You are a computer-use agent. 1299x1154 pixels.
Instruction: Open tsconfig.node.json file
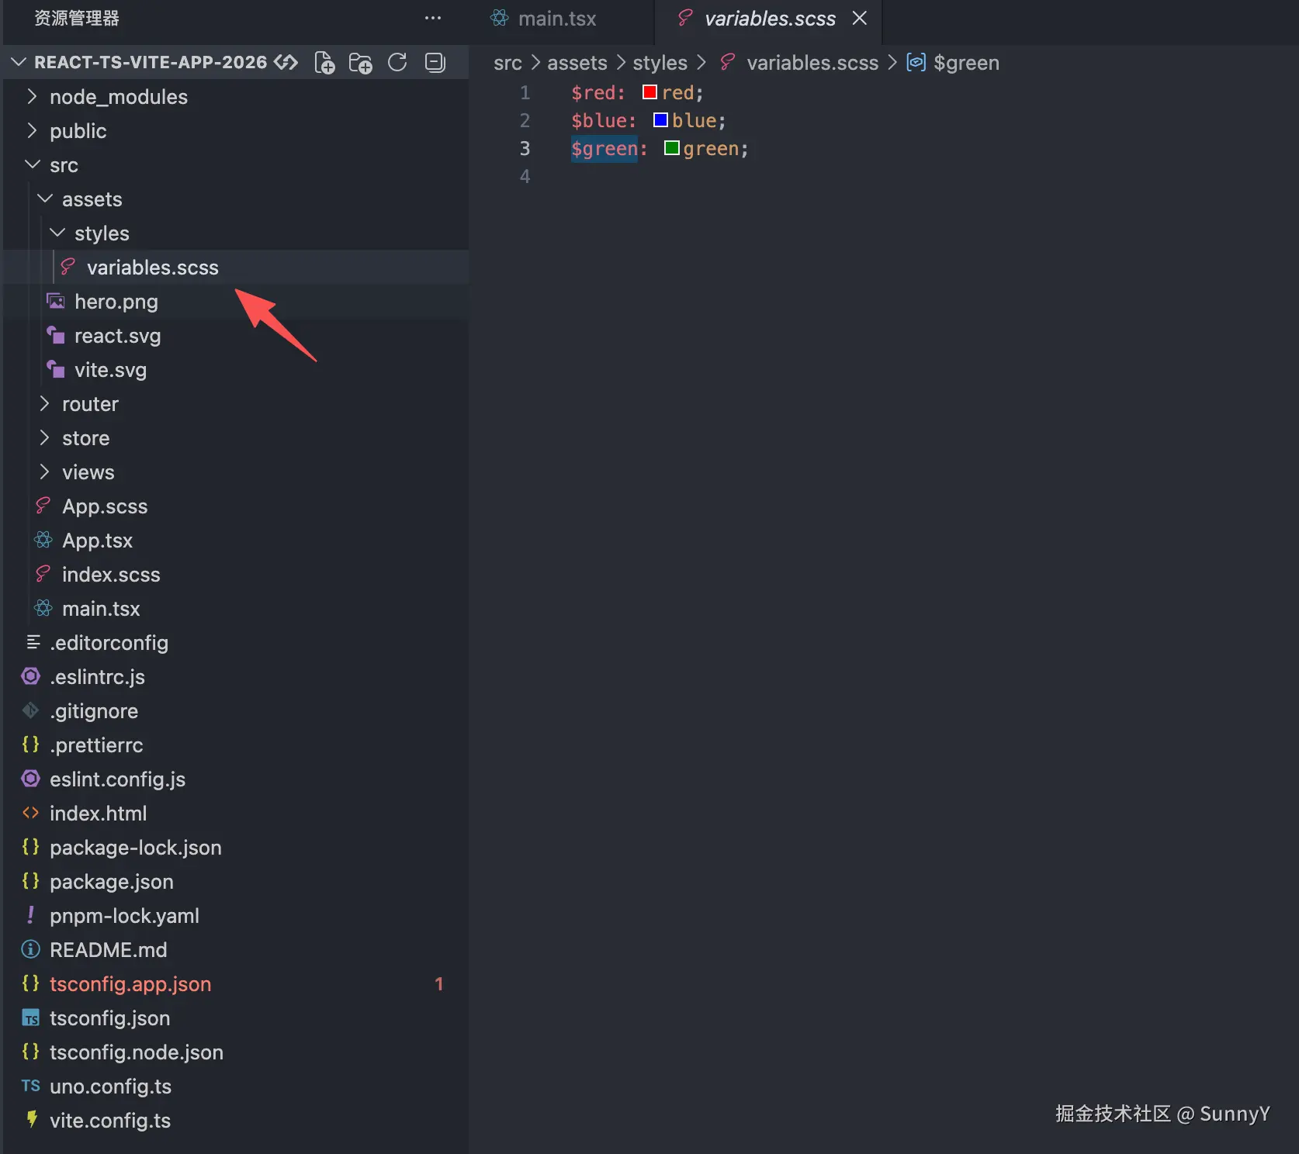[236, 1052]
